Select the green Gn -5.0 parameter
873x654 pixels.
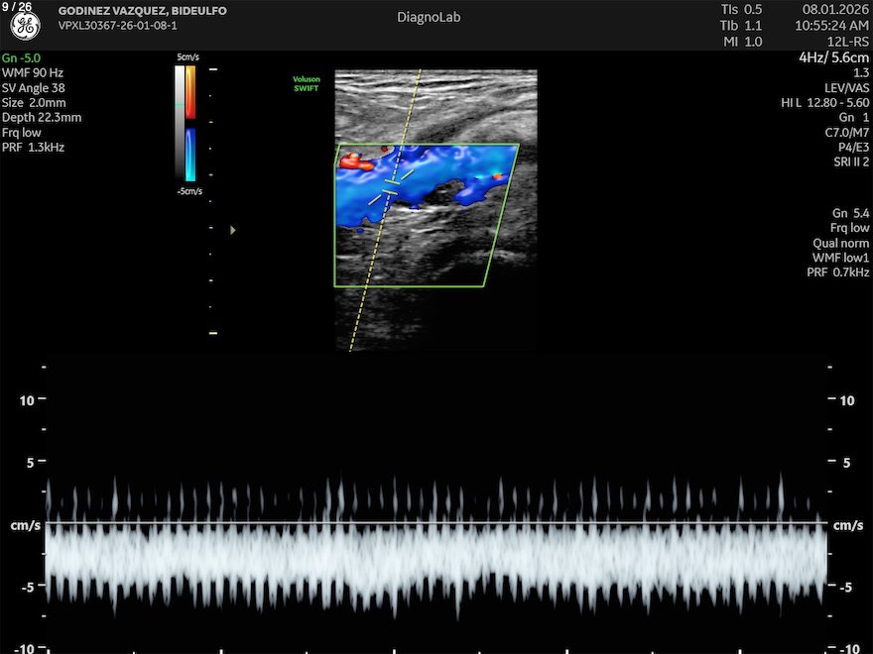[21, 58]
